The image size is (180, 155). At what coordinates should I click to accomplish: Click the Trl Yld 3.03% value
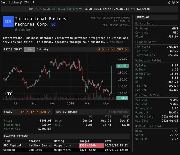pos(174,100)
